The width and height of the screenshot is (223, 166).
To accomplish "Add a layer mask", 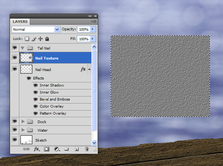I will tap(46, 149).
